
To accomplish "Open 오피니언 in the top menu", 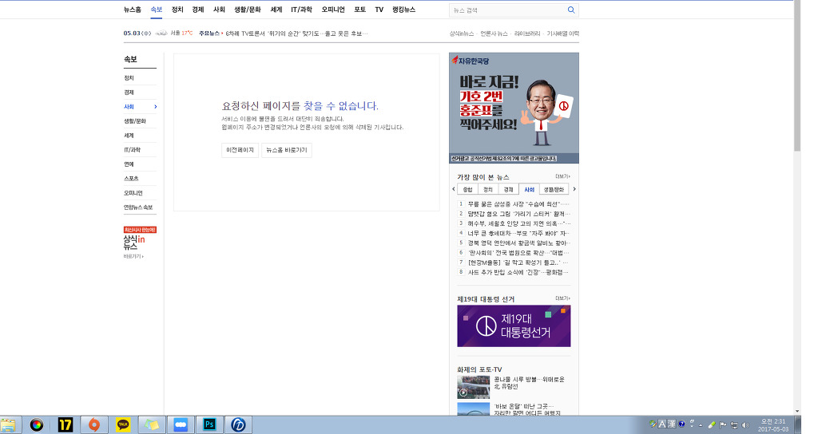I will point(333,10).
